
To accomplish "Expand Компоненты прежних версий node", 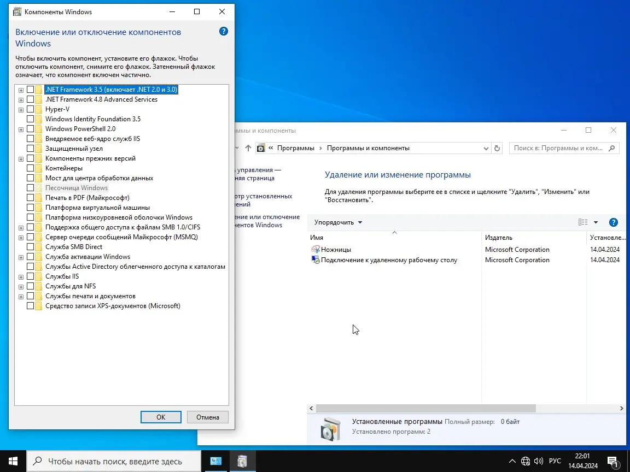I will 21,159.
